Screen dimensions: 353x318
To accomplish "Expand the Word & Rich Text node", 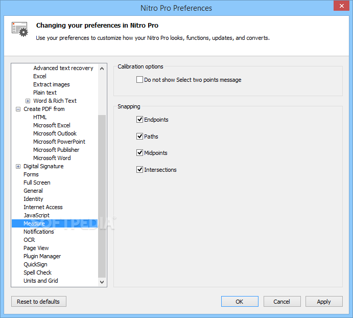I will (28, 101).
